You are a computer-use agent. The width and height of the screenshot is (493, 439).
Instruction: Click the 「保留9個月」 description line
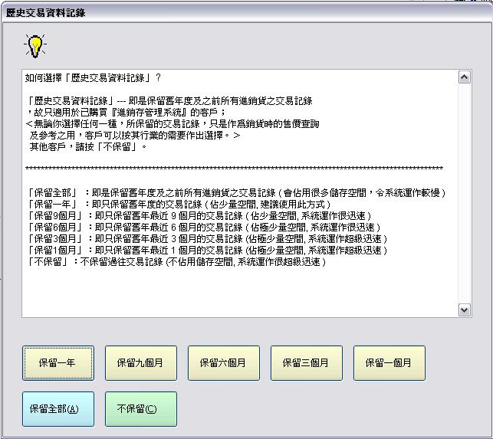199,216
